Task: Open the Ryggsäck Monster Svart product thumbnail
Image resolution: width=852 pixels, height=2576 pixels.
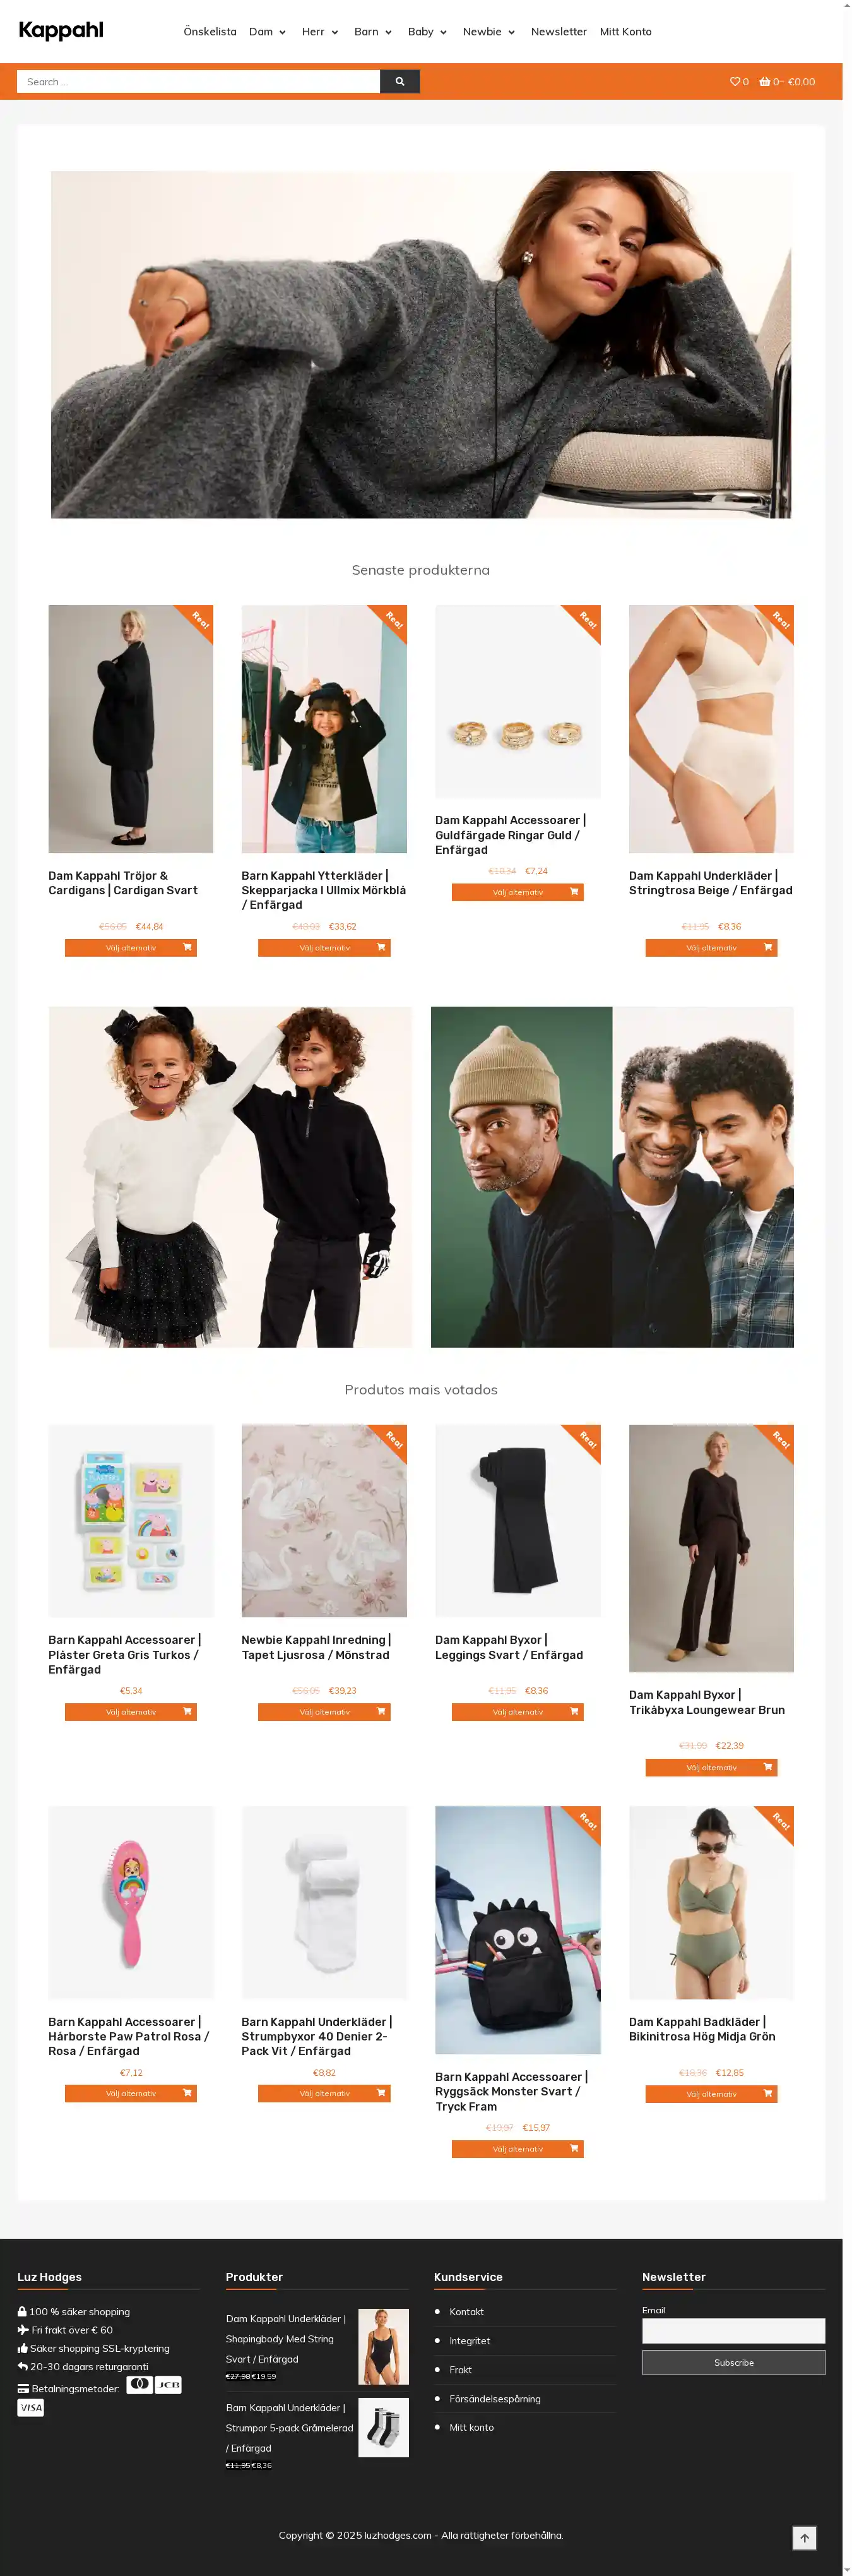Action: point(518,1929)
